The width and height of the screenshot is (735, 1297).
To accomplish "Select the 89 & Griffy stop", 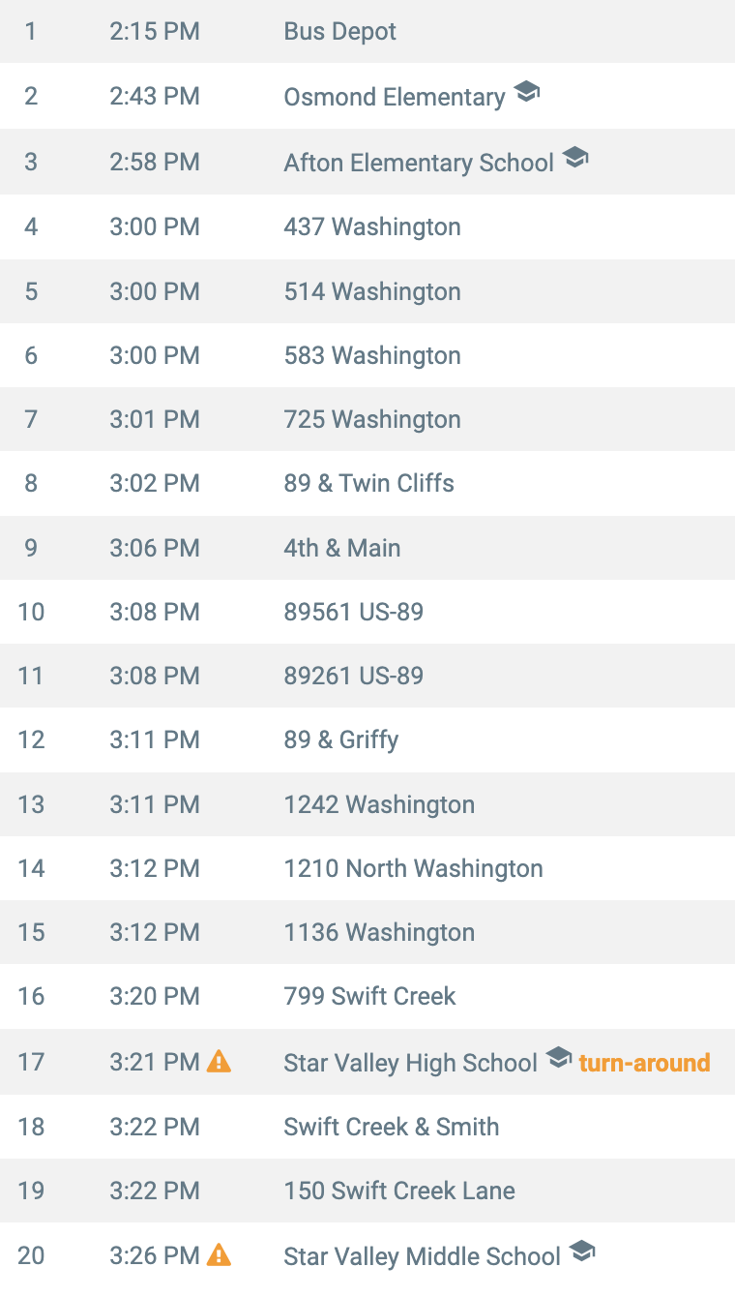I will tap(367, 739).
